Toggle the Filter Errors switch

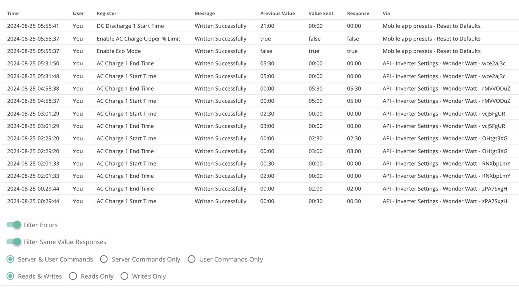(14, 225)
